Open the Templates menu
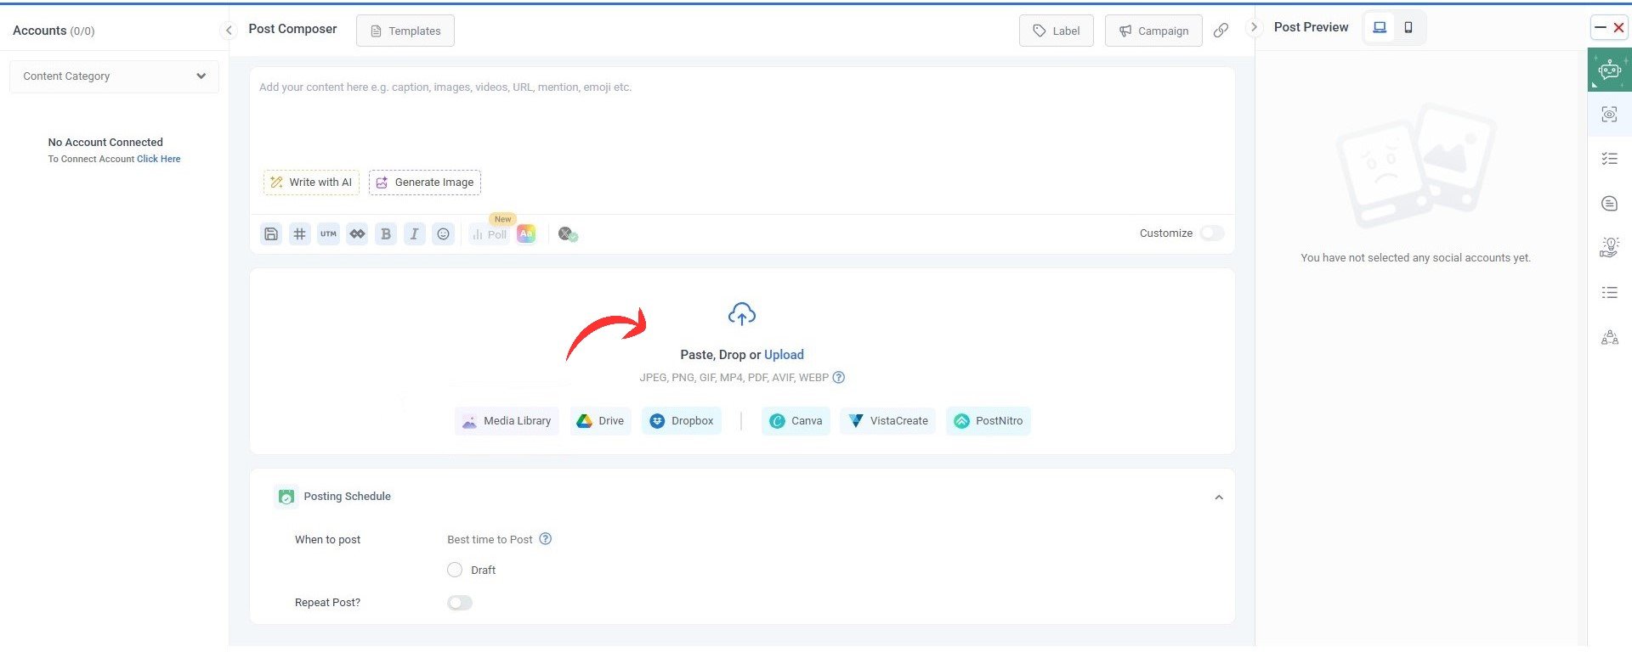Viewport: 1632px width, 652px height. [405, 31]
